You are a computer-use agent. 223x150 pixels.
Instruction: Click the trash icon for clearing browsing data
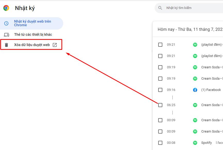click(x=6, y=44)
